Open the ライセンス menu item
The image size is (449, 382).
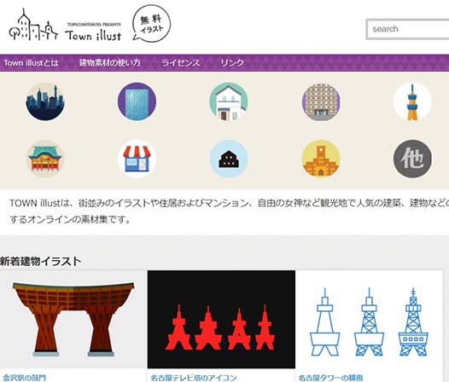[x=181, y=63]
